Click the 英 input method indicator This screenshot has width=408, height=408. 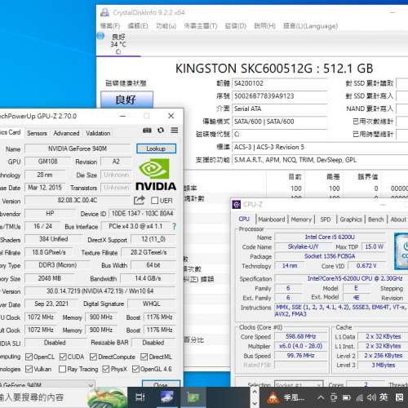(x=384, y=397)
